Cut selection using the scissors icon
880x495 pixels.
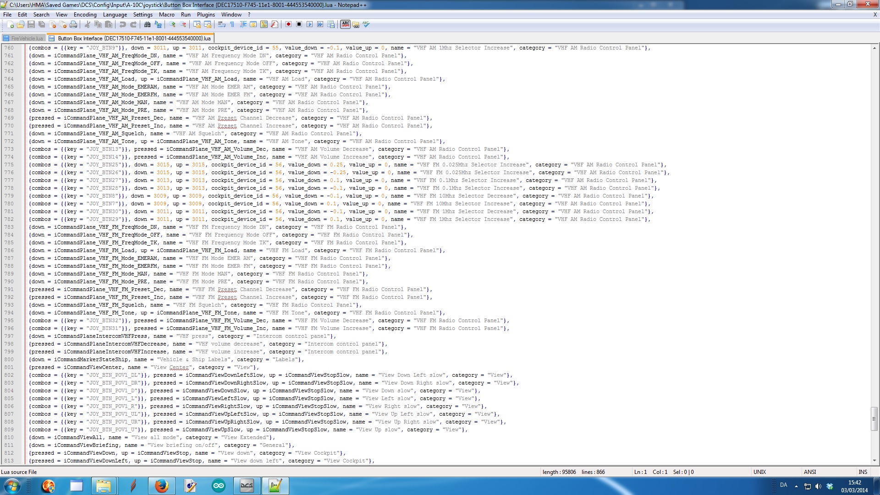coord(87,24)
